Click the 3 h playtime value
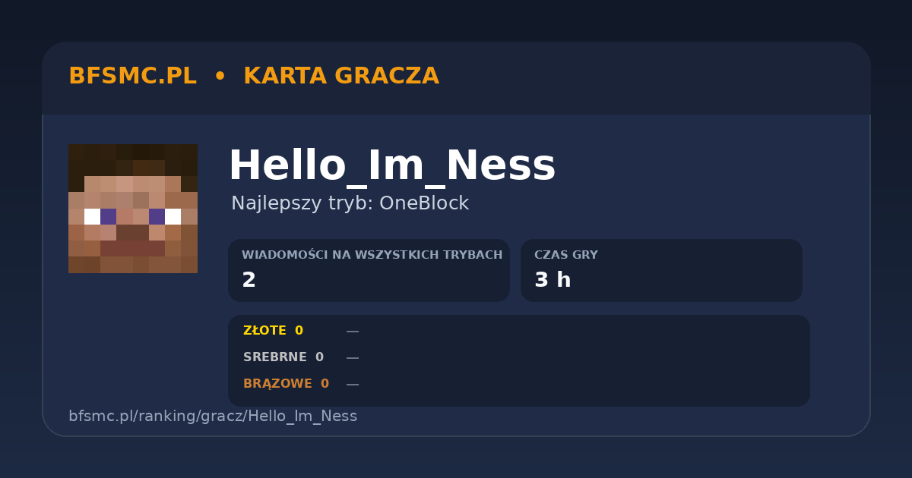 [553, 281]
